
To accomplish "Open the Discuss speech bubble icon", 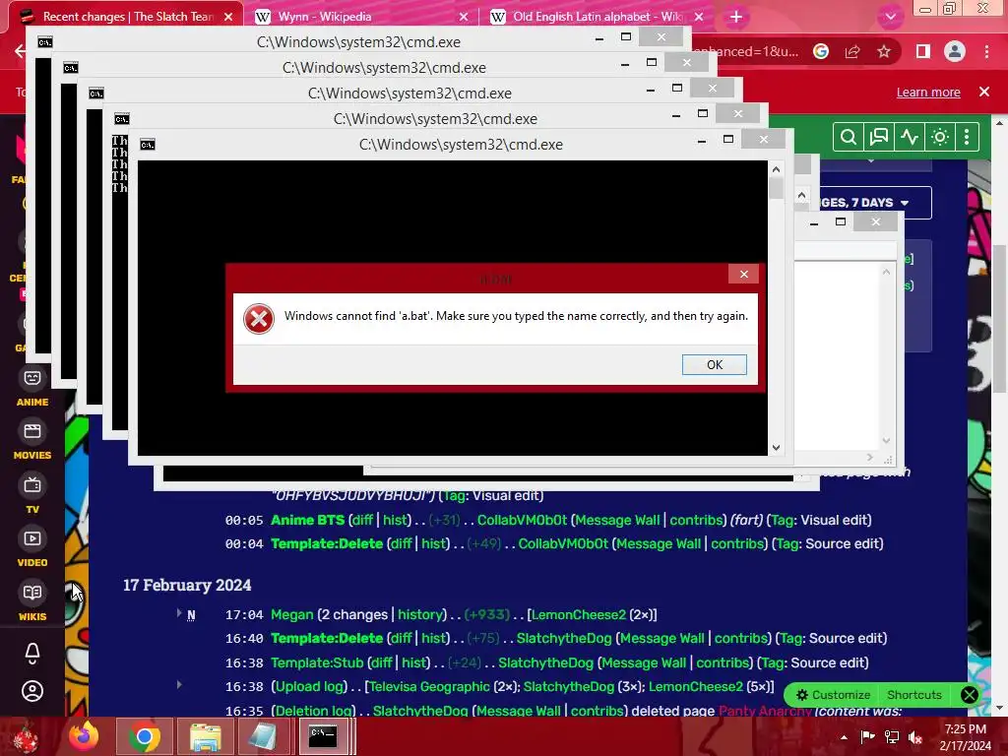I will tap(878, 137).
